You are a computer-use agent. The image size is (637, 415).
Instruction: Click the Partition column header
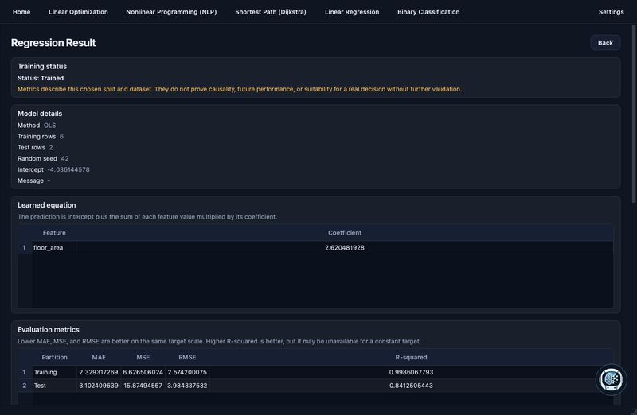(54, 358)
